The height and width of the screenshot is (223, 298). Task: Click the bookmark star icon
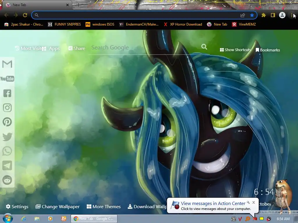252,15
